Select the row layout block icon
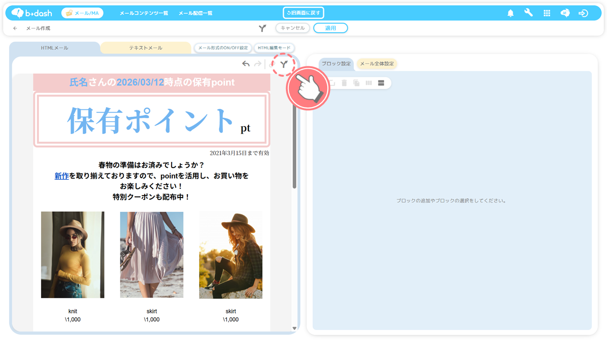The height and width of the screenshot is (341, 607). click(x=381, y=83)
